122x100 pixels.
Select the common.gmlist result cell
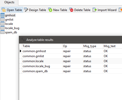(42, 56)
